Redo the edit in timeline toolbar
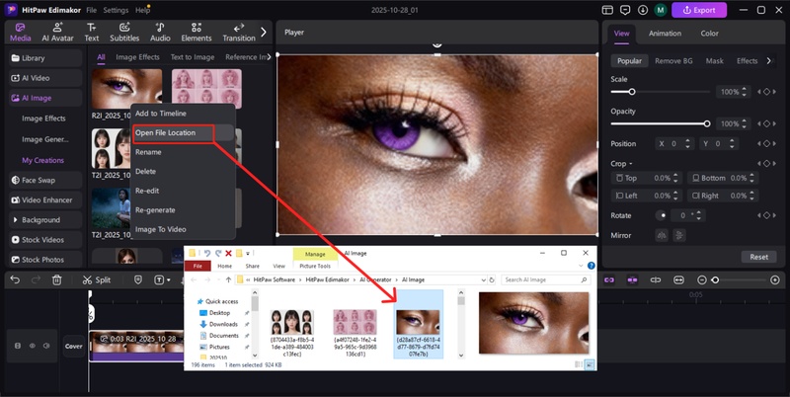 point(36,279)
